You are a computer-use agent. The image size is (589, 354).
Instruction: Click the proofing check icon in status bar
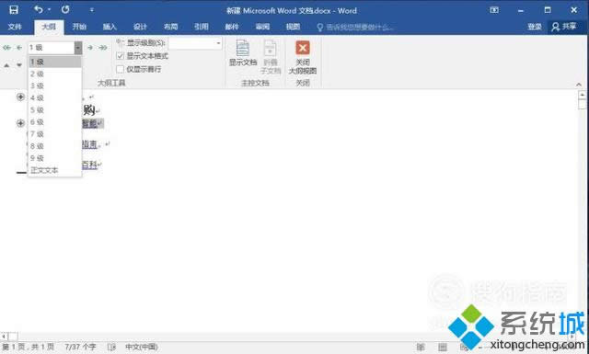pos(111,347)
